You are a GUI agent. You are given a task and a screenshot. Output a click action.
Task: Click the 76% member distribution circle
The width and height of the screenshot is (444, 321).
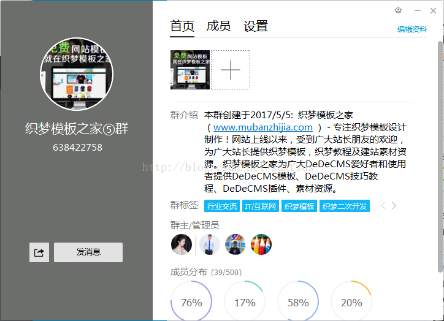pos(191,301)
